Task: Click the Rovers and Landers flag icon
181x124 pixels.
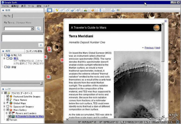Action: tap(13, 113)
